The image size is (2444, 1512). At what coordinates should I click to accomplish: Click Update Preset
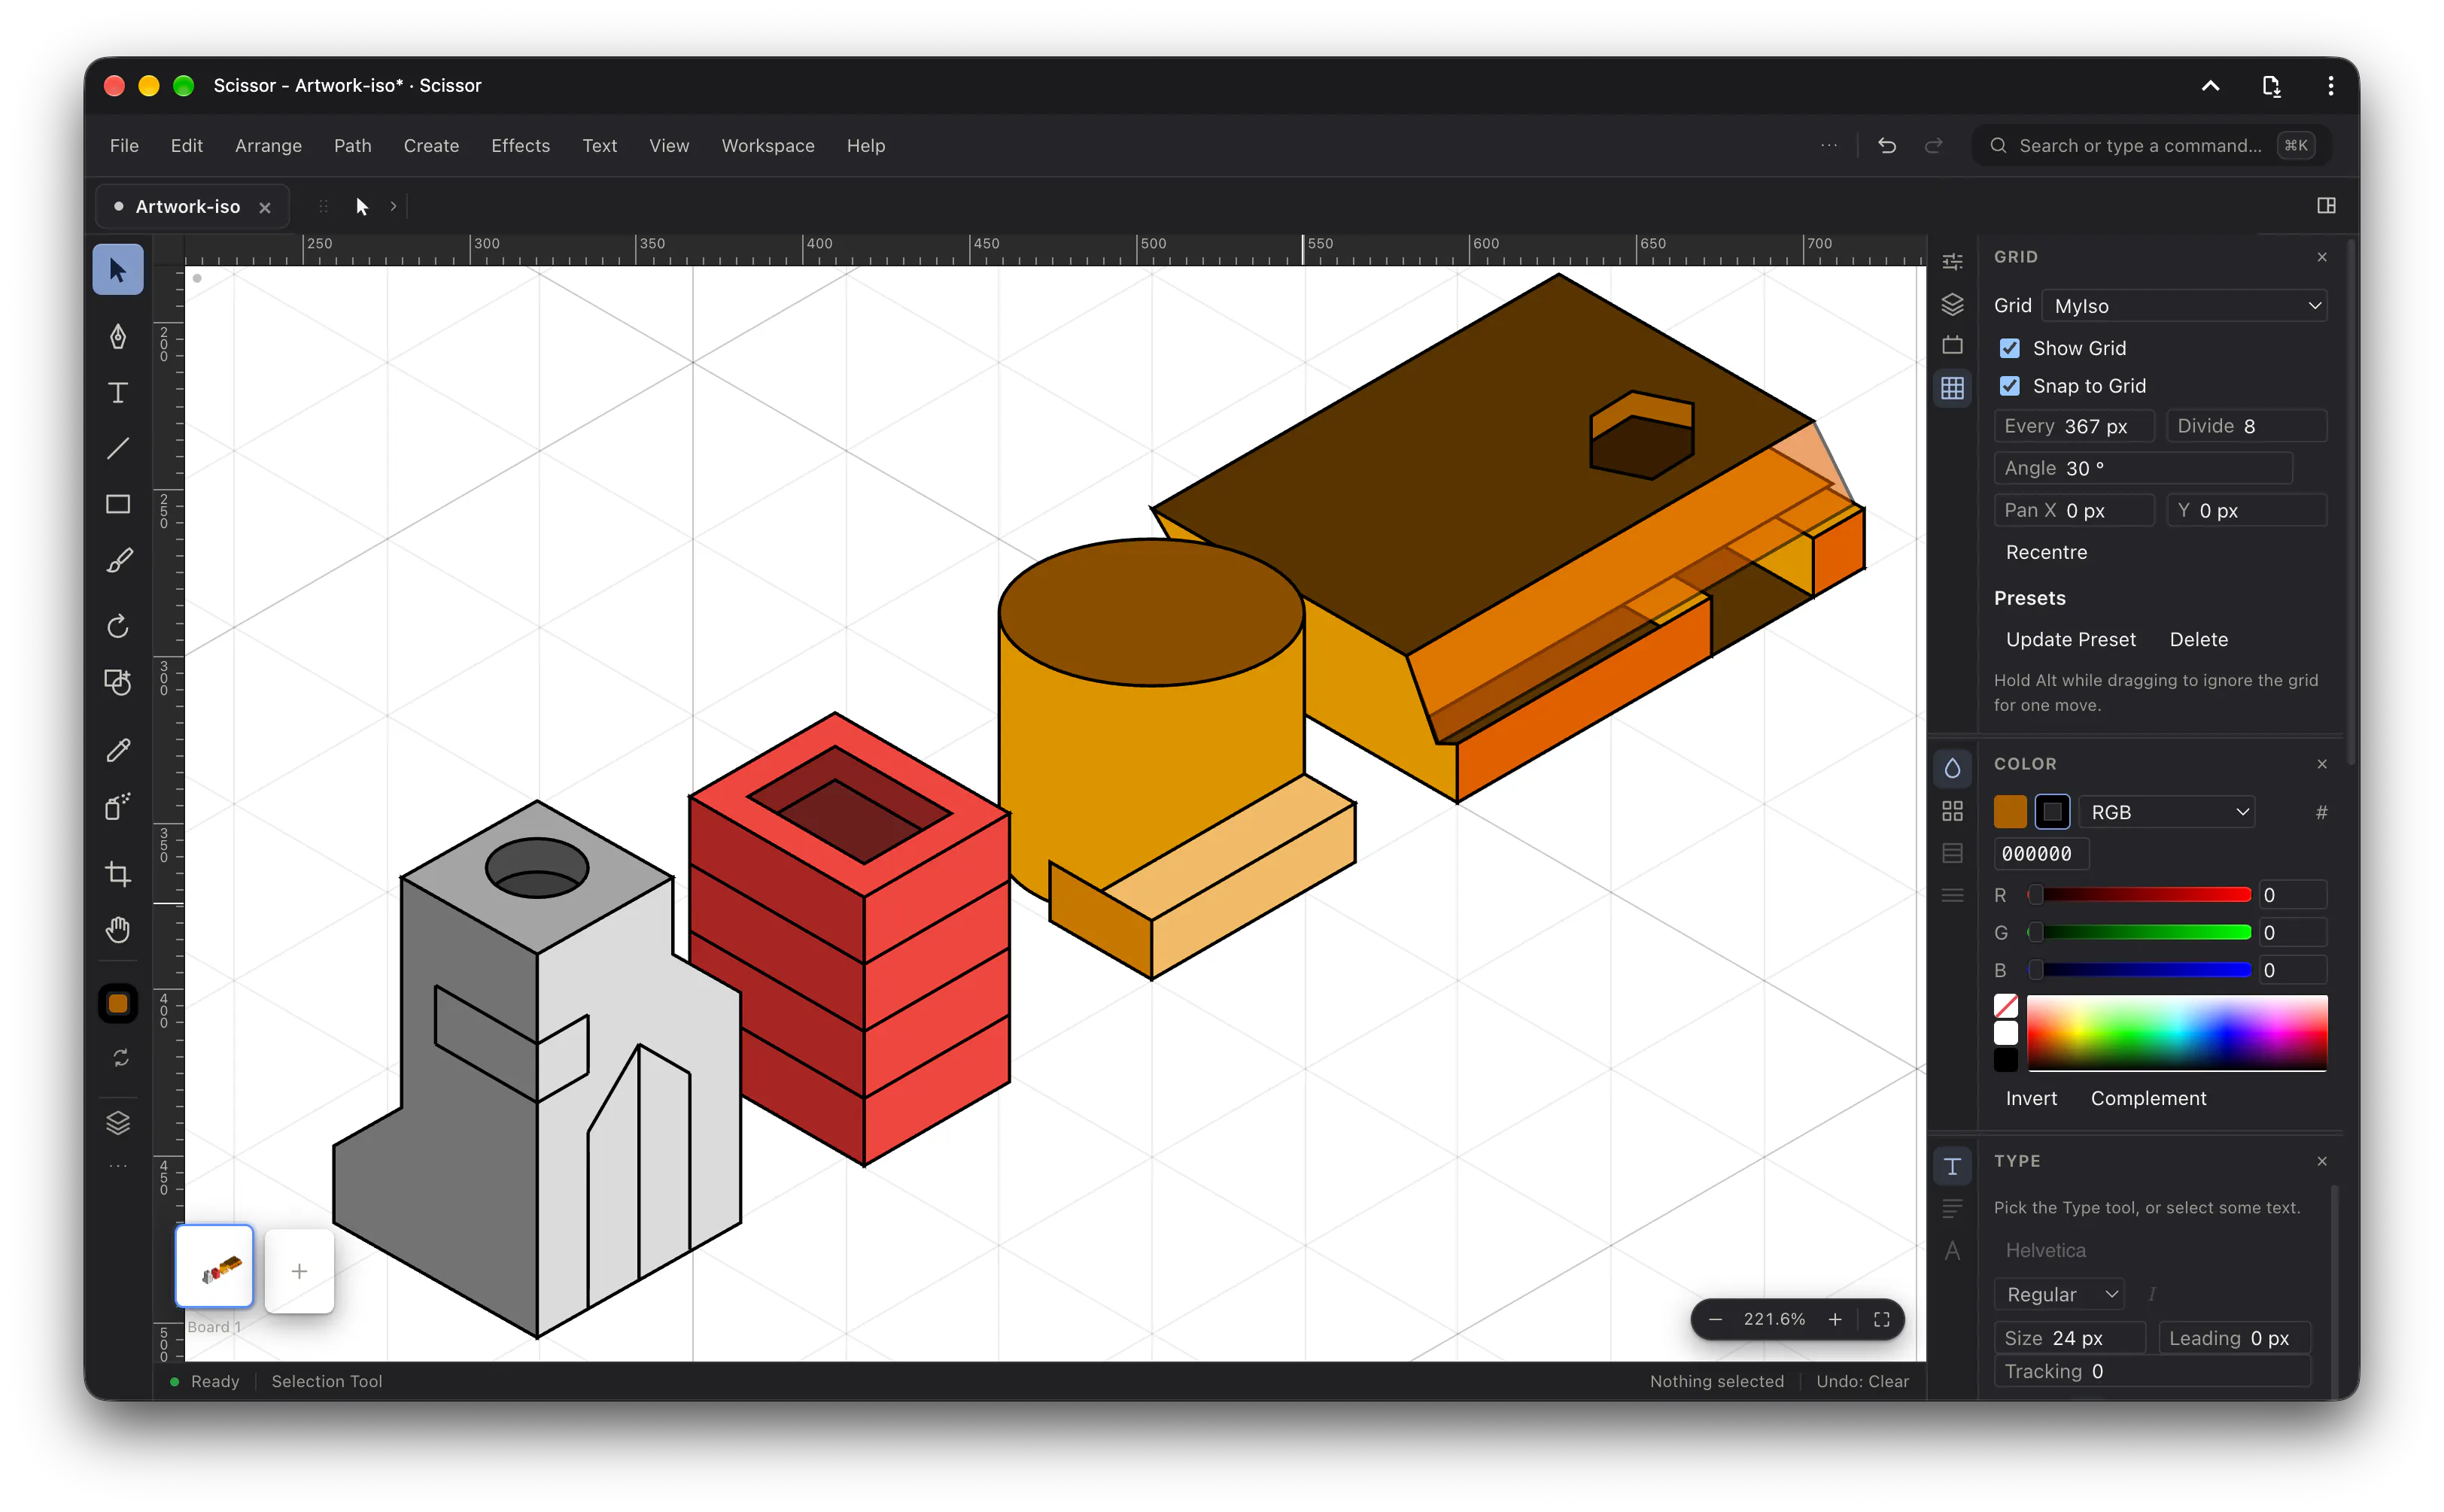point(2070,640)
